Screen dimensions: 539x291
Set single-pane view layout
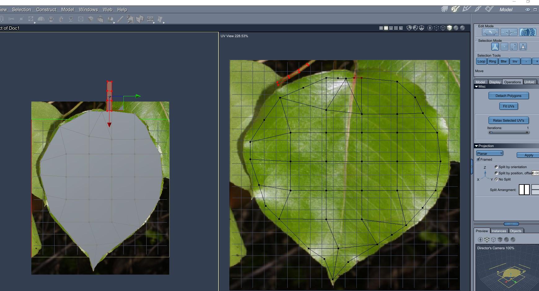coord(381,28)
